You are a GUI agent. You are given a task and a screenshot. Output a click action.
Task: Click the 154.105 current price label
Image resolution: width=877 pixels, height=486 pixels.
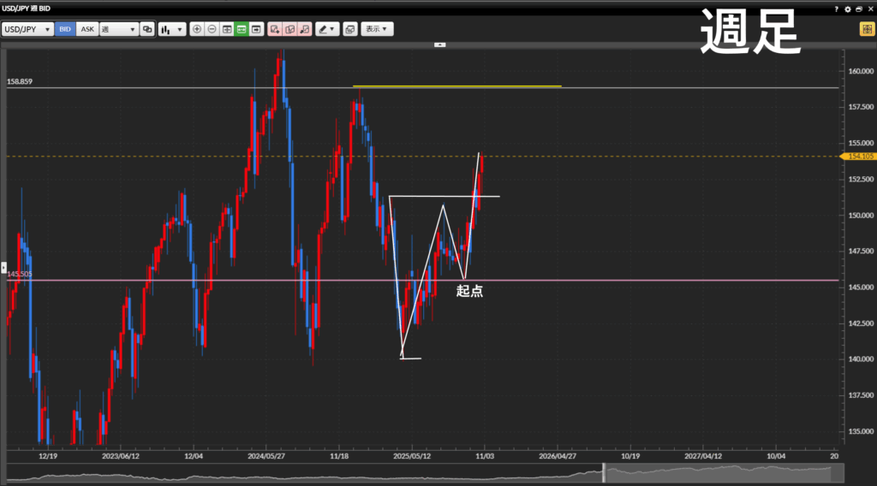(x=859, y=157)
